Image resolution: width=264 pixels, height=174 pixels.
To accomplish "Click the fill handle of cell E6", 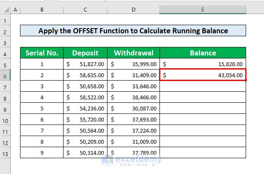I will [x=246, y=81].
